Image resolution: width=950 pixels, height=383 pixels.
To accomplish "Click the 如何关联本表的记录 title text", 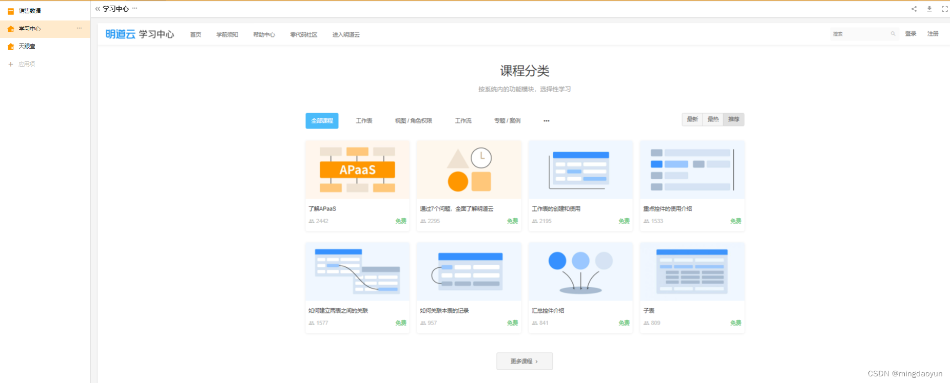I will [444, 311].
